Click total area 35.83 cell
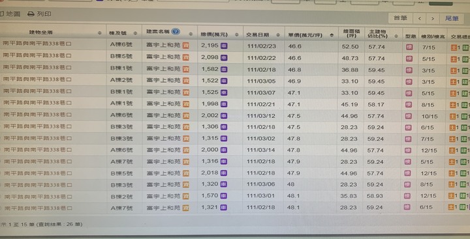This screenshot has height=239, width=470. [349, 196]
